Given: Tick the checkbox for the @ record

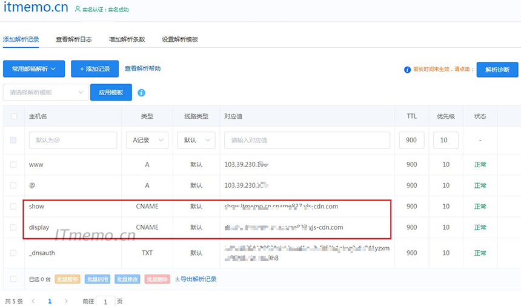Looking at the screenshot, I should pyautogui.click(x=13, y=185).
